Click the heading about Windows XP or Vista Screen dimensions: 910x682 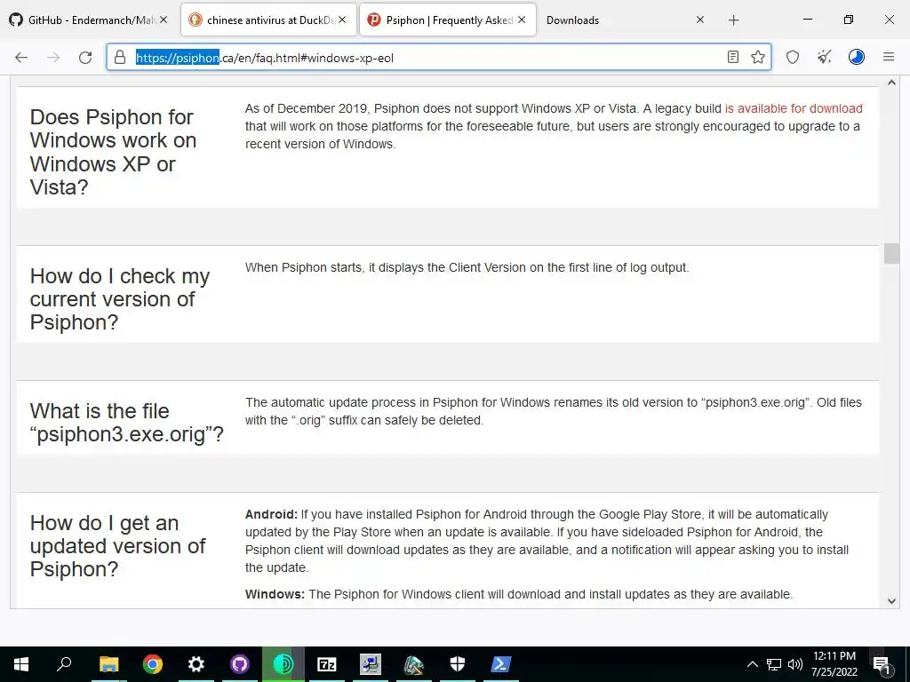[x=113, y=152]
